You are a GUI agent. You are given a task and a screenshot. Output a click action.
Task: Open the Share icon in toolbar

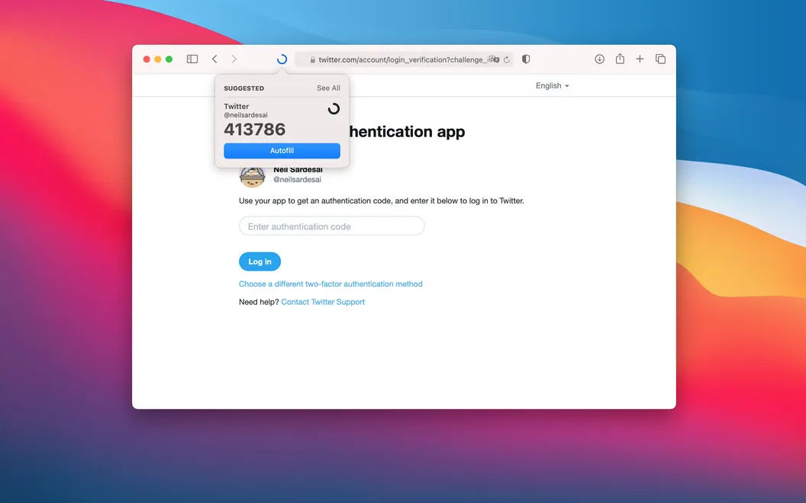pos(620,59)
